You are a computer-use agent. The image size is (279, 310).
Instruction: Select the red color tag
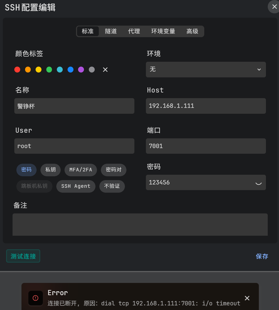(x=17, y=70)
